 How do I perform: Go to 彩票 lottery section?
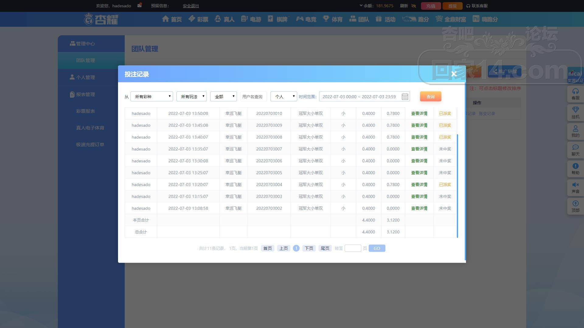pyautogui.click(x=198, y=19)
